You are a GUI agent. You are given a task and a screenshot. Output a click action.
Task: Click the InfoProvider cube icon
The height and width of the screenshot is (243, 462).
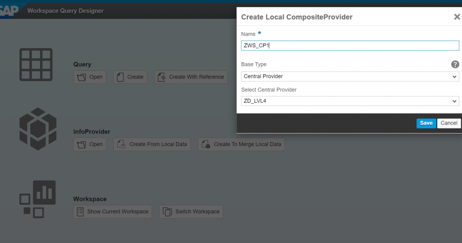tap(38, 129)
